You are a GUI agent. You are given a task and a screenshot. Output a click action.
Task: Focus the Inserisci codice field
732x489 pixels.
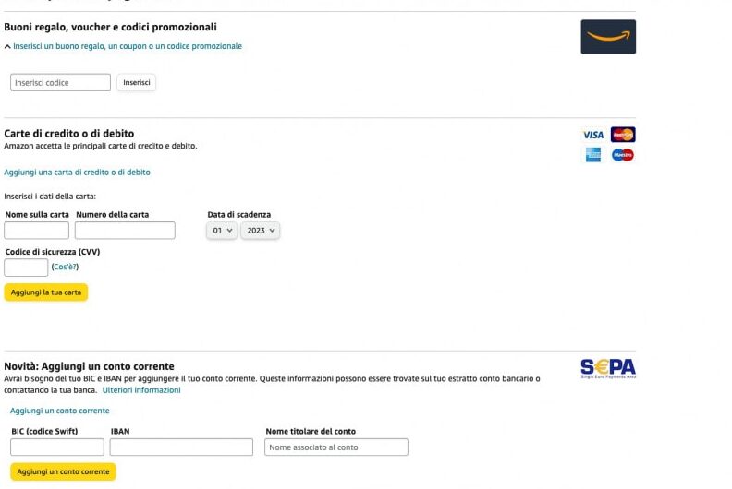[x=60, y=82]
